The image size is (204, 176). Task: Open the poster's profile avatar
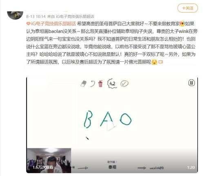(x=15, y=15)
